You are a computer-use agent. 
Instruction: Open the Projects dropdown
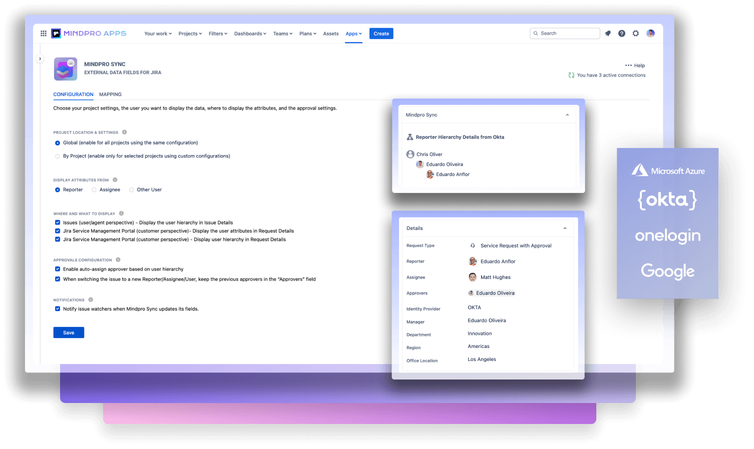[x=190, y=34]
